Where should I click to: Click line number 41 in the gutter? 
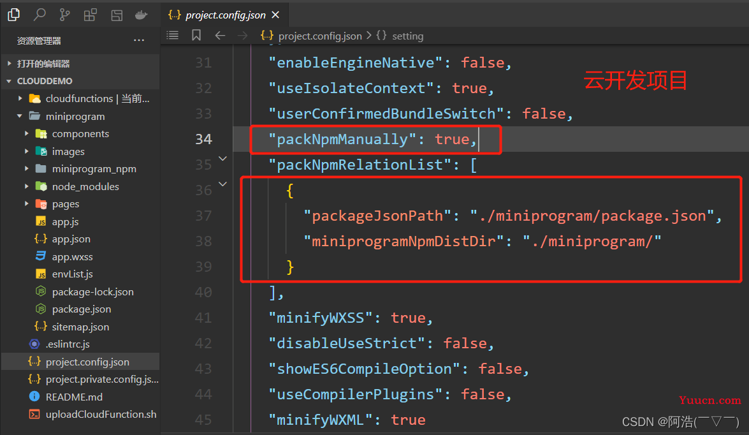(203, 318)
